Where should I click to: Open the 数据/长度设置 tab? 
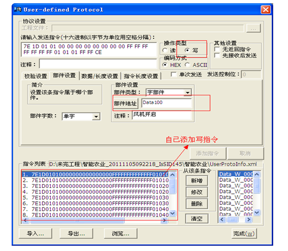(x=100, y=76)
